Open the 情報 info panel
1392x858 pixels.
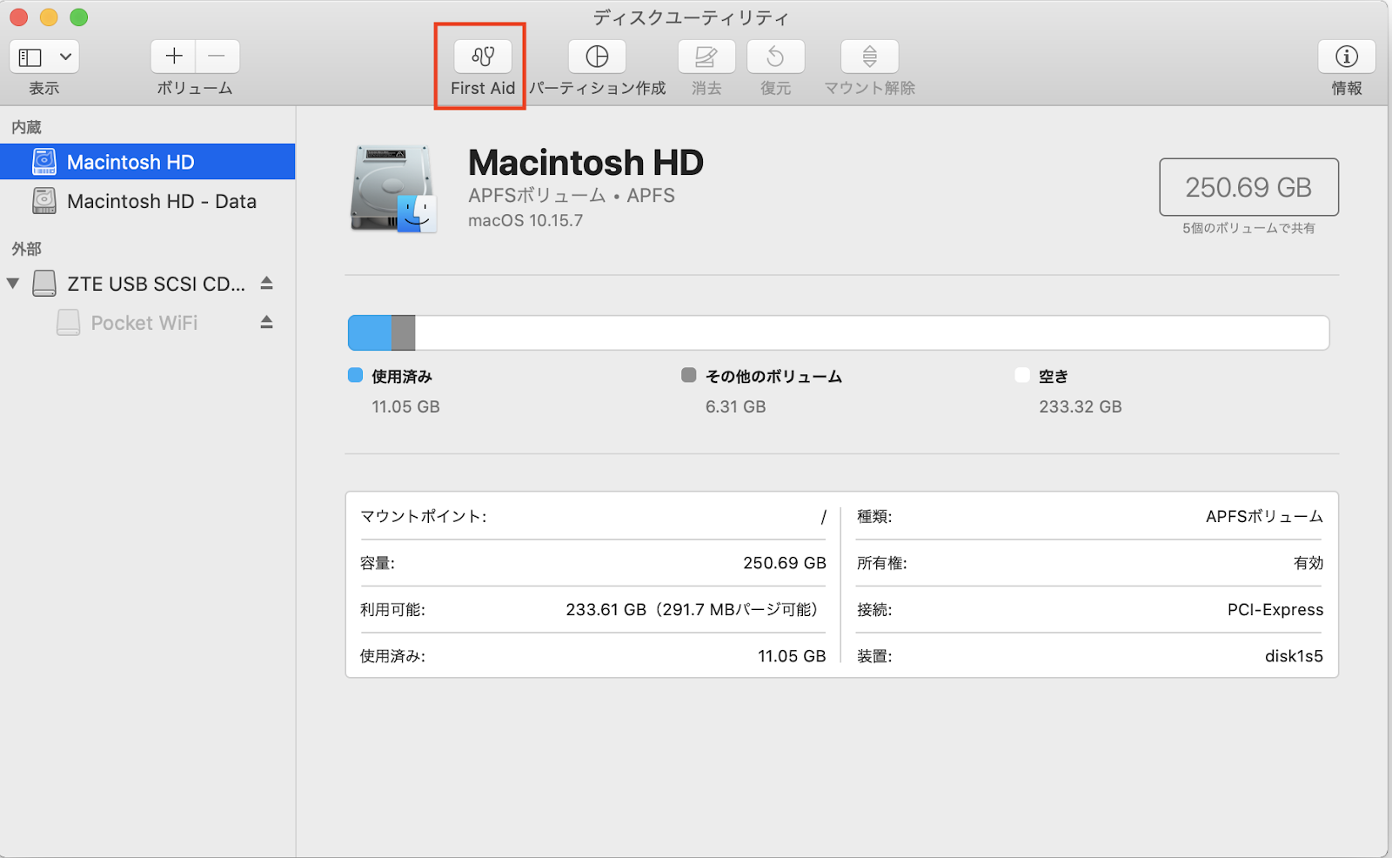point(1347,57)
